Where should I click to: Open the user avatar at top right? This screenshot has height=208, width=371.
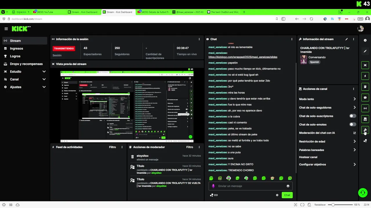(361, 29)
